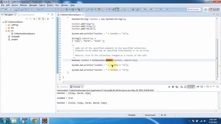Open the External Tools dropdown arrow
This screenshot has width=221, height=124.
pyautogui.click(x=82, y=9)
